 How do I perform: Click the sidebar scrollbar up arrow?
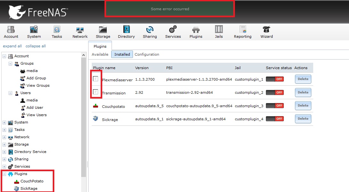83,55
